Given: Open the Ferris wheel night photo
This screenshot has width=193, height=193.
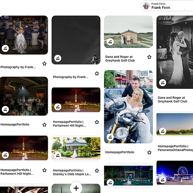Looking at the screenshot, I should coord(175,173).
